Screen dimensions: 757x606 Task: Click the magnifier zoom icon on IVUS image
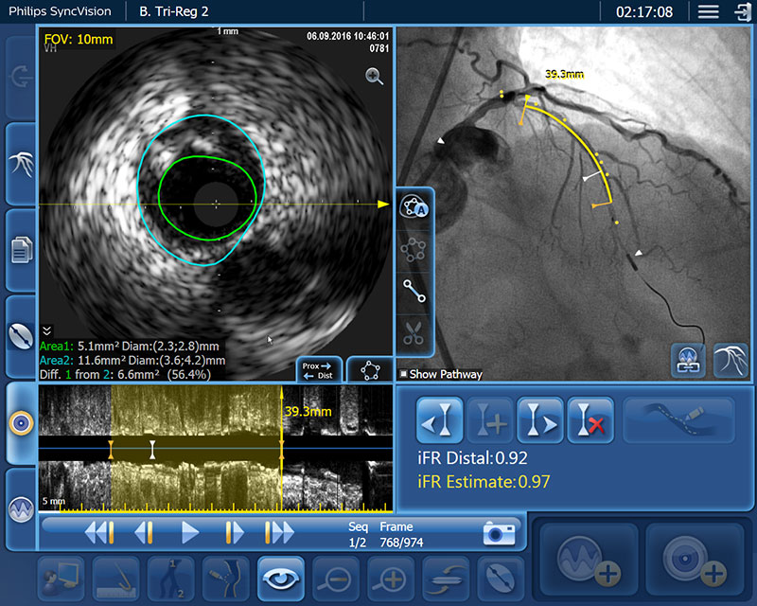pos(375,78)
